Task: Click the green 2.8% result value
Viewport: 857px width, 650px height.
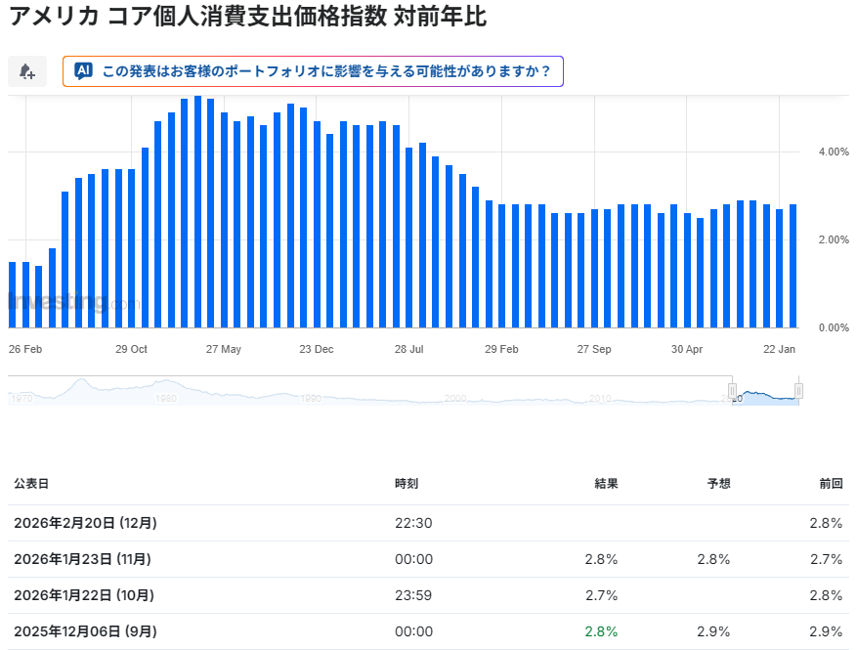Action: pyautogui.click(x=601, y=631)
